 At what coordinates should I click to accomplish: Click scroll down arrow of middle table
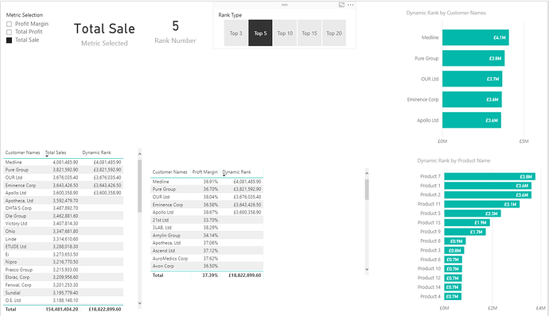(367, 269)
